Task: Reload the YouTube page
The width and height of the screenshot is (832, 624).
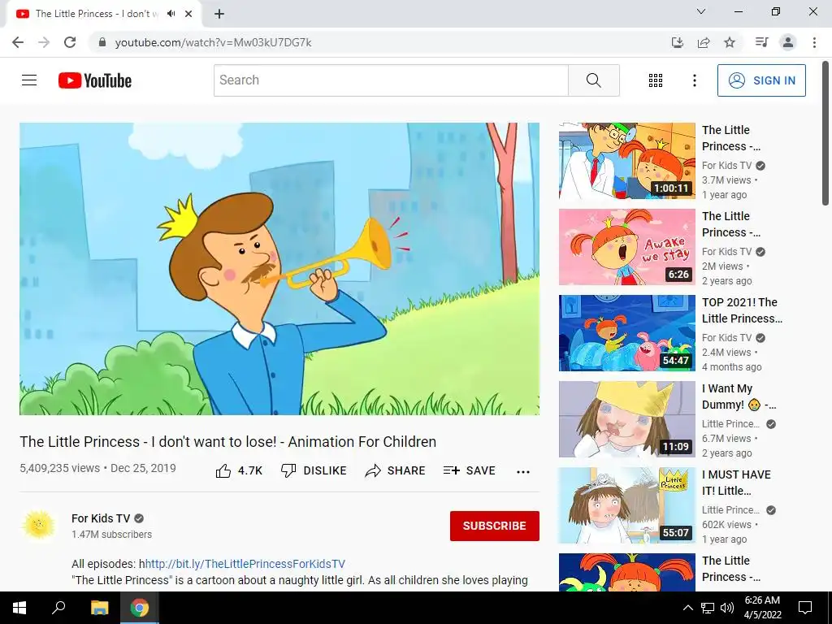Action: coord(70,42)
